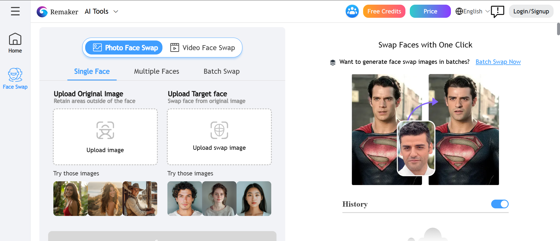Open the community group icon
560x241 pixels.
(x=352, y=11)
